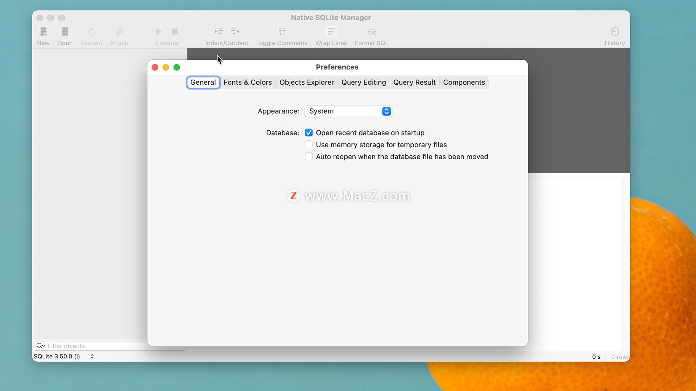Click the Native SQLite Manager window title
The image size is (696, 391).
coord(331,18)
